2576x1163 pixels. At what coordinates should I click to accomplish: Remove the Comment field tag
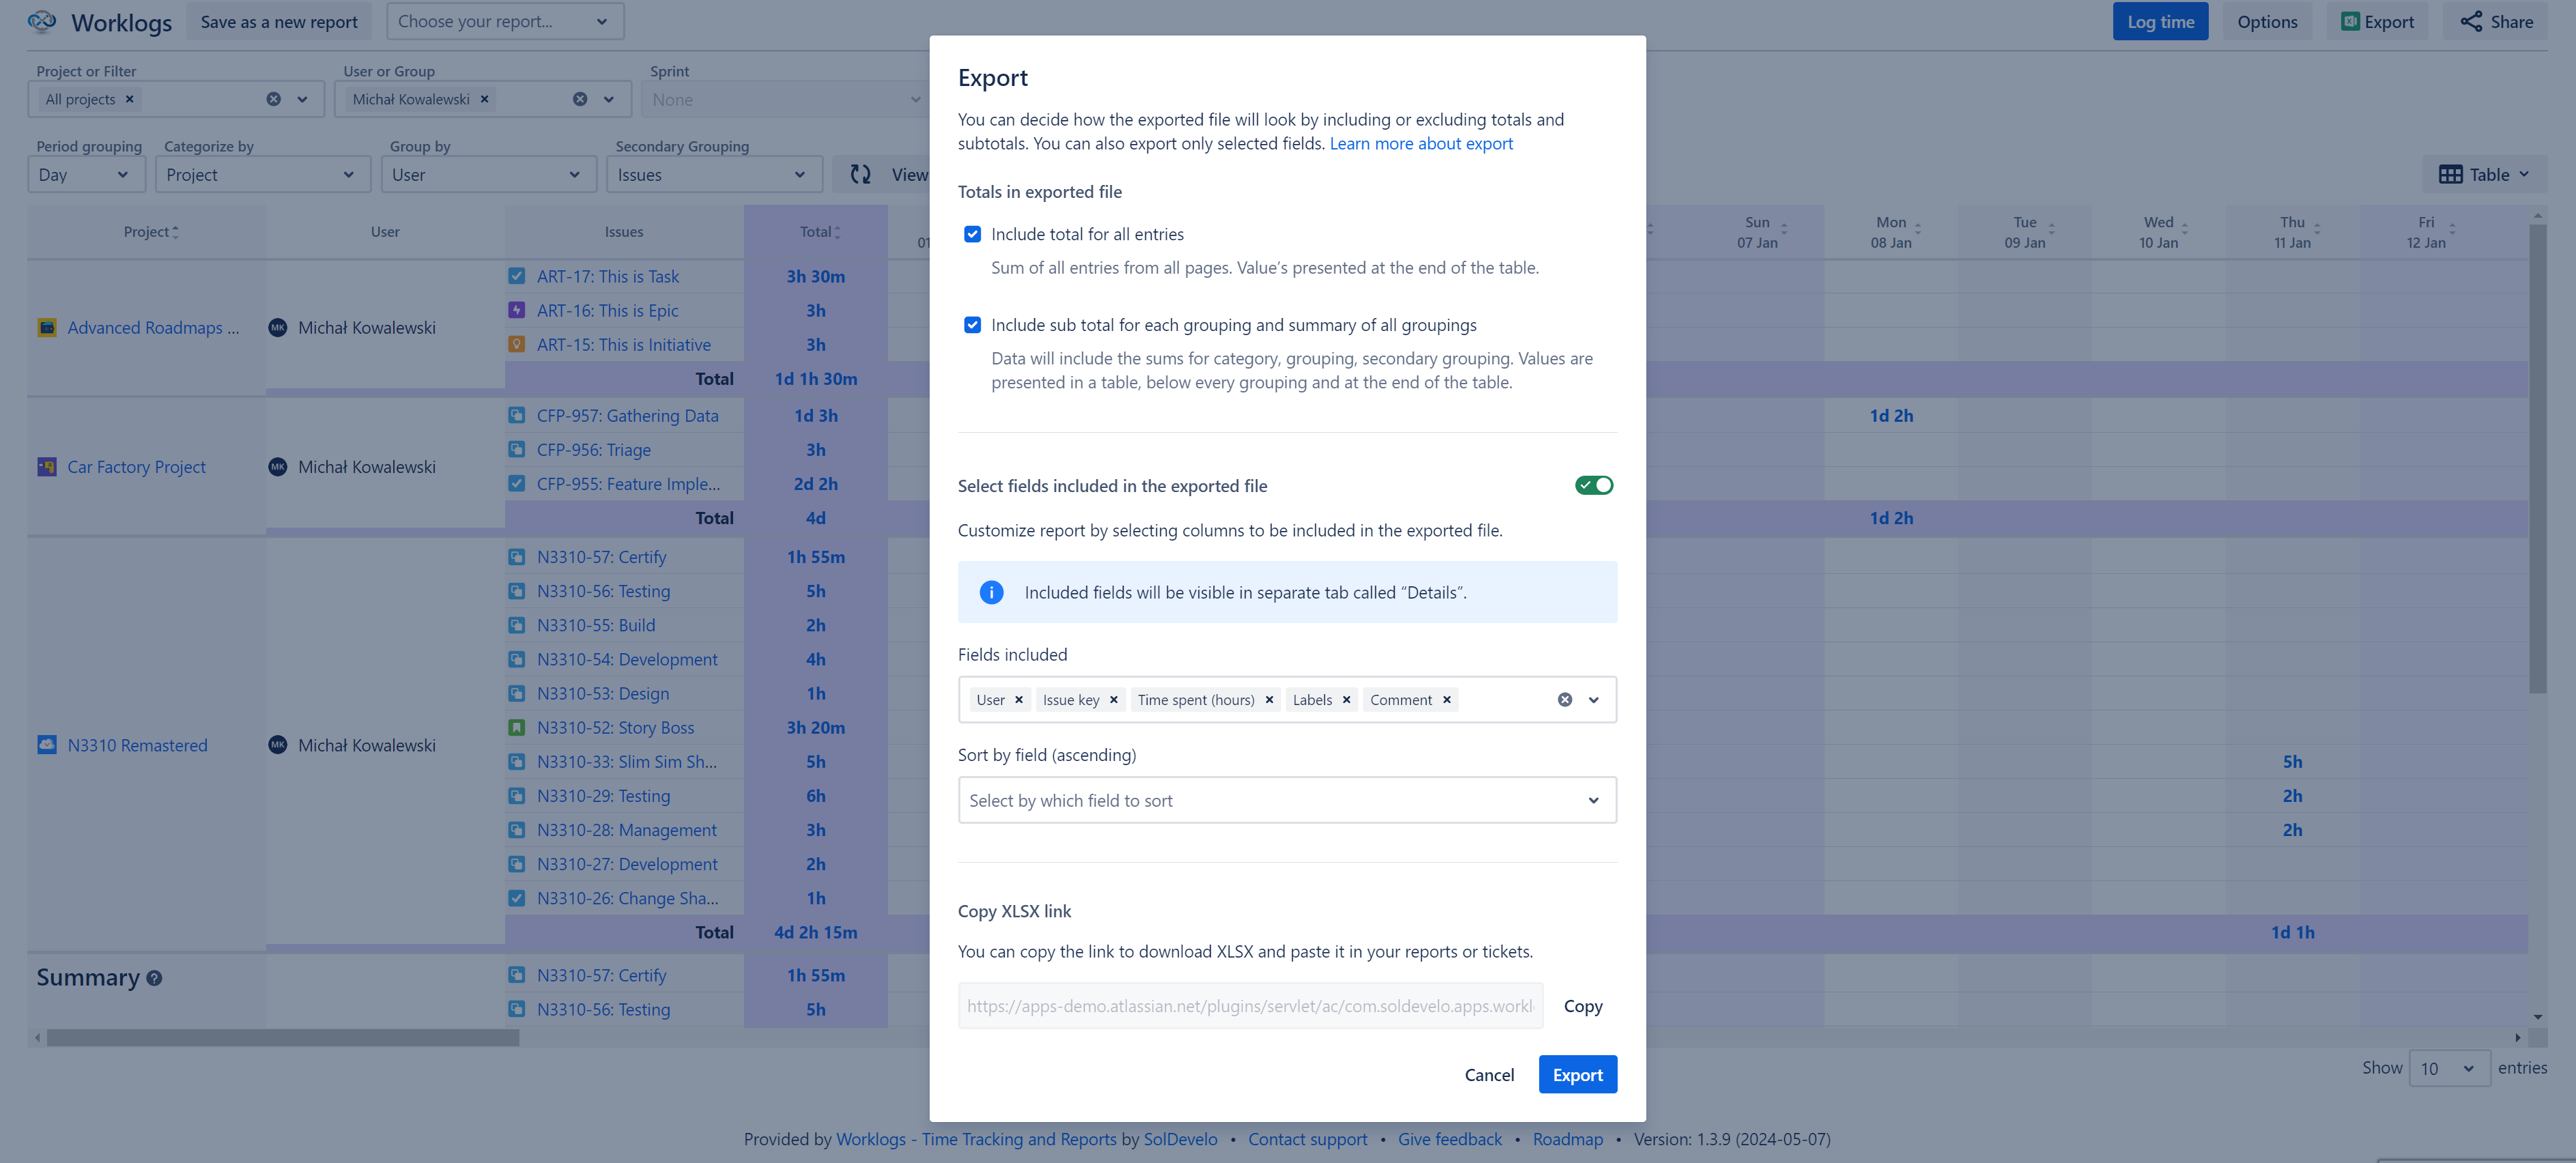1446,700
